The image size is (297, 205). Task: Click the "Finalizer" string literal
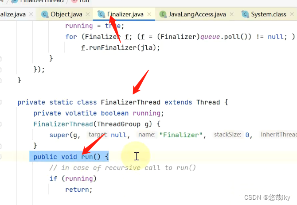pyautogui.click(x=181, y=135)
